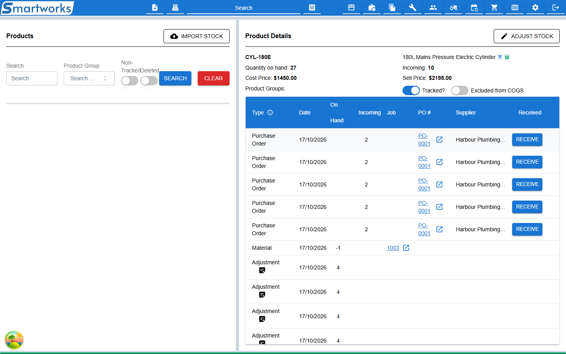This screenshot has height=354, width=566.
Task: Click the ADJUST STOCK button
Action: [x=527, y=36]
